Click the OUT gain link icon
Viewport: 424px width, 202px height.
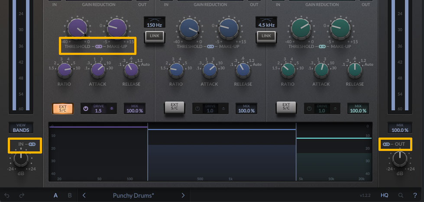point(386,144)
